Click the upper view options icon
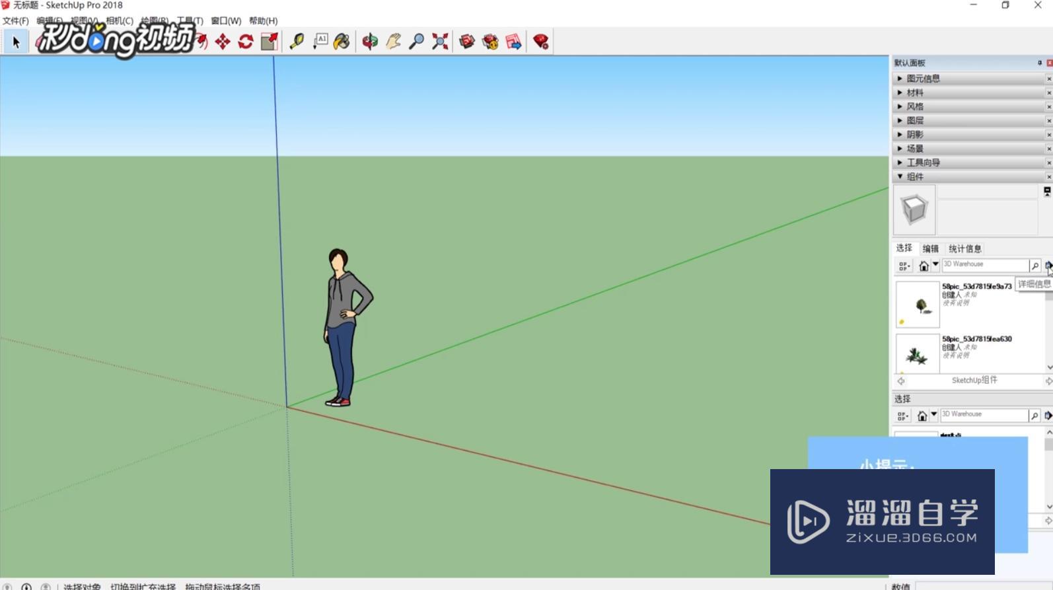 [x=904, y=266]
